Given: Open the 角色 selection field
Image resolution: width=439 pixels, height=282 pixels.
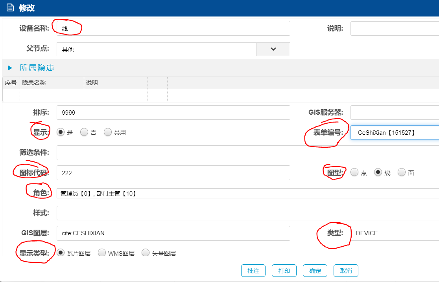Looking at the screenshot, I should pyautogui.click(x=248, y=193).
